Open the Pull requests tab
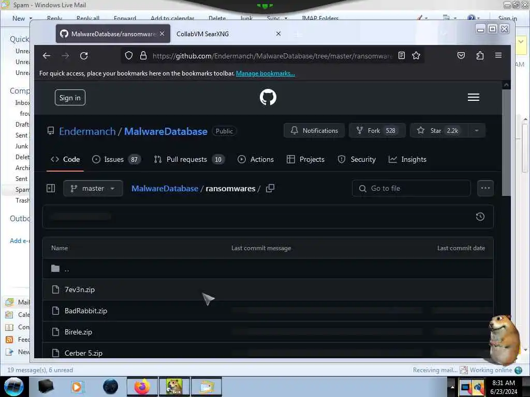This screenshot has height=397, width=530. 188,159
